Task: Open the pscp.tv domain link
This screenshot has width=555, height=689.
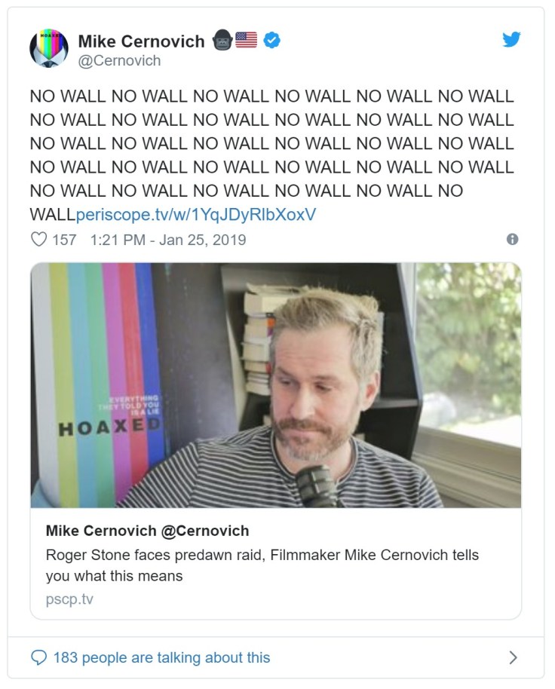Action: (69, 599)
